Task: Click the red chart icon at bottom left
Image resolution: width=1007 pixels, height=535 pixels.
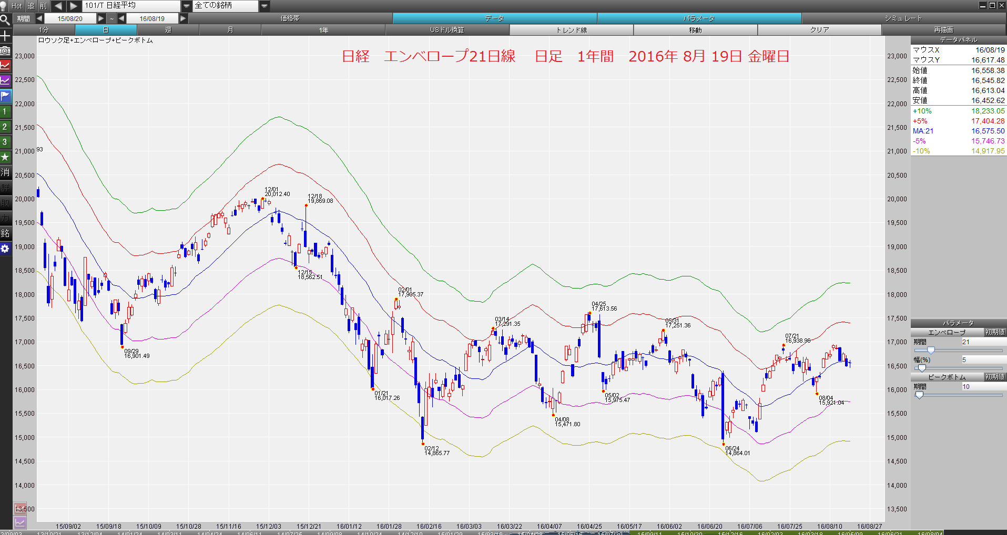Action: click(20, 508)
